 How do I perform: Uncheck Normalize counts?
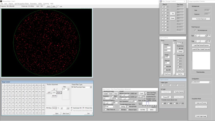pyautogui.click(x=145, y=99)
